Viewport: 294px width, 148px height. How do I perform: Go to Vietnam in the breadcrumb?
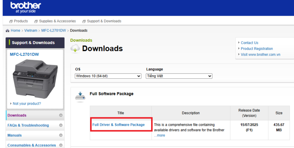pos(31,31)
